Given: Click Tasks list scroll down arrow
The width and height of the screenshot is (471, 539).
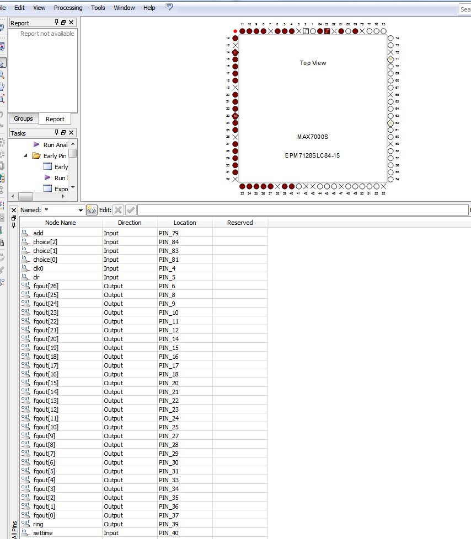Looking at the screenshot, I should click(73, 188).
